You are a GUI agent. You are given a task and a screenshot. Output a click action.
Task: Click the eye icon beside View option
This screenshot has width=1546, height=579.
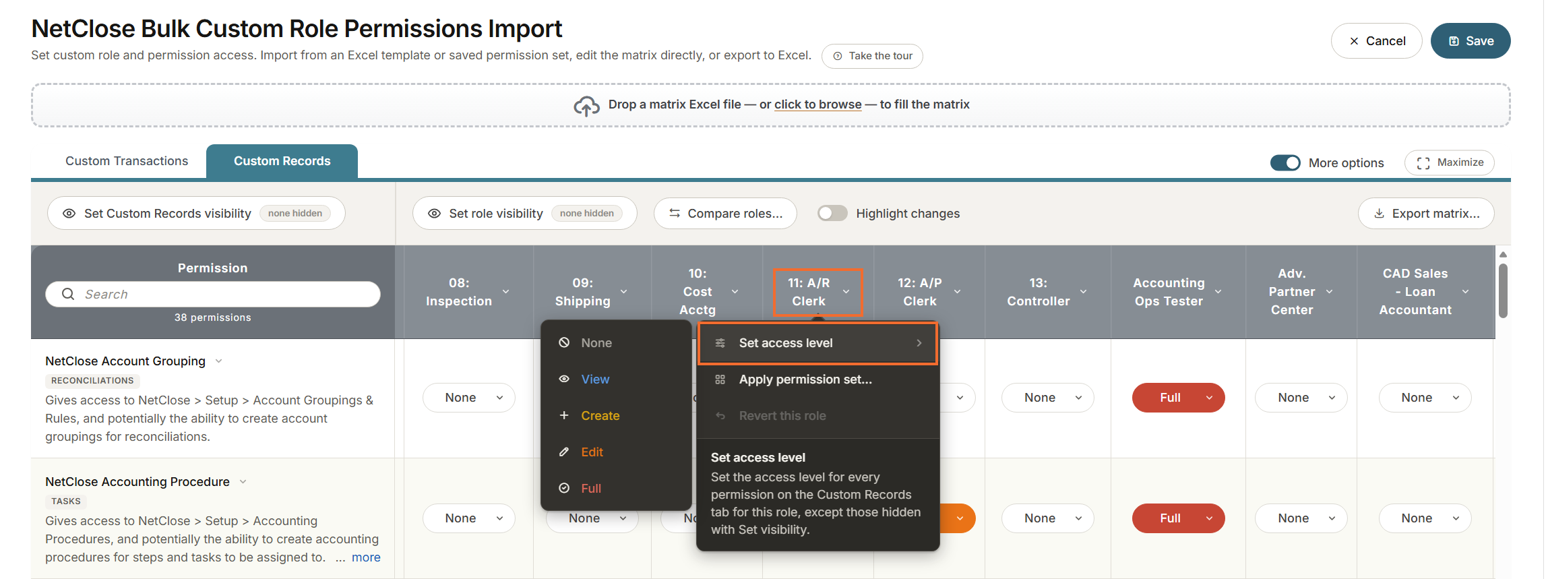pos(564,379)
